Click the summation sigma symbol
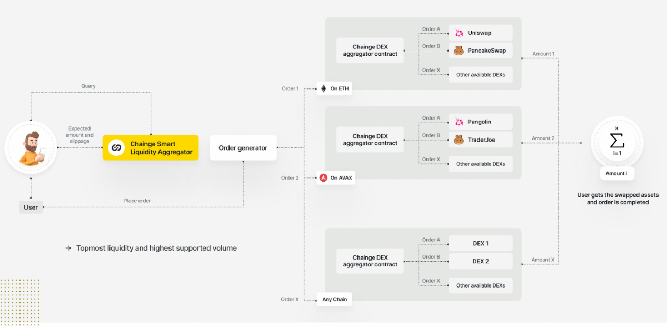The height and width of the screenshot is (327, 667). 616,140
